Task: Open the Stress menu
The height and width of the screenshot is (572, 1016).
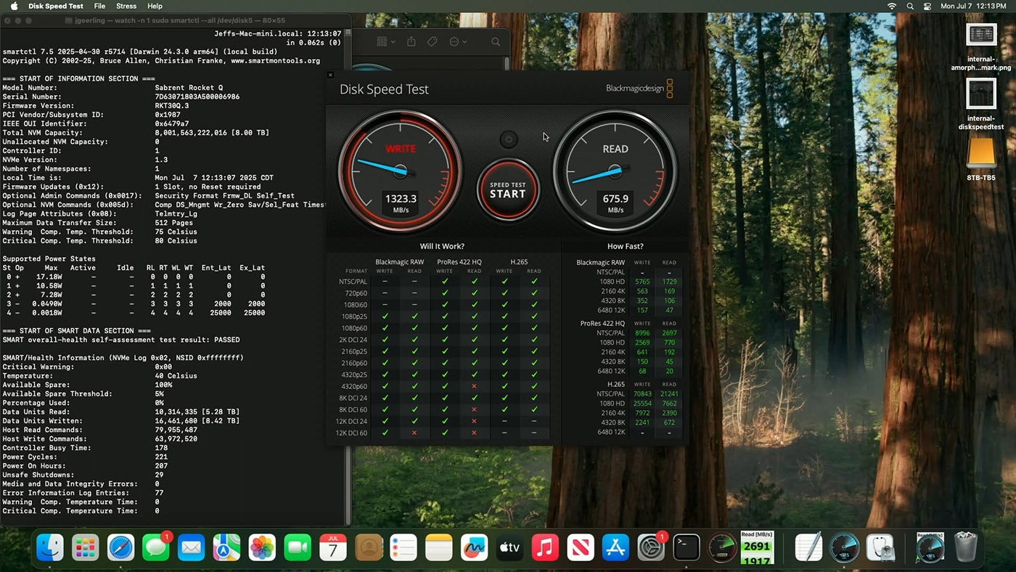Action: coord(126,6)
